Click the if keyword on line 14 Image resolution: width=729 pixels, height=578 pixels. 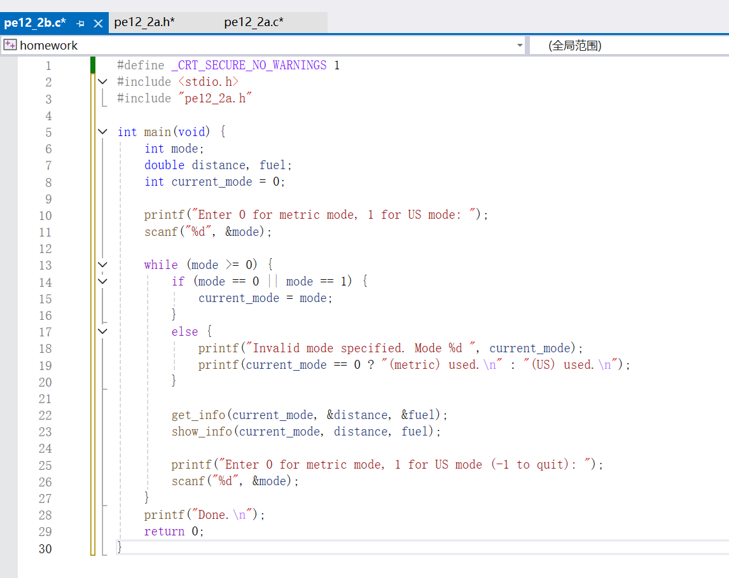pyautogui.click(x=178, y=282)
